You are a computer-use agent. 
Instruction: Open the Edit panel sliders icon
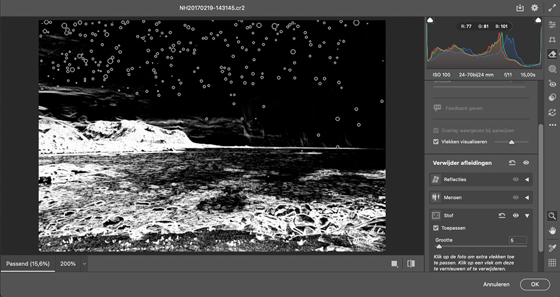coord(552,25)
